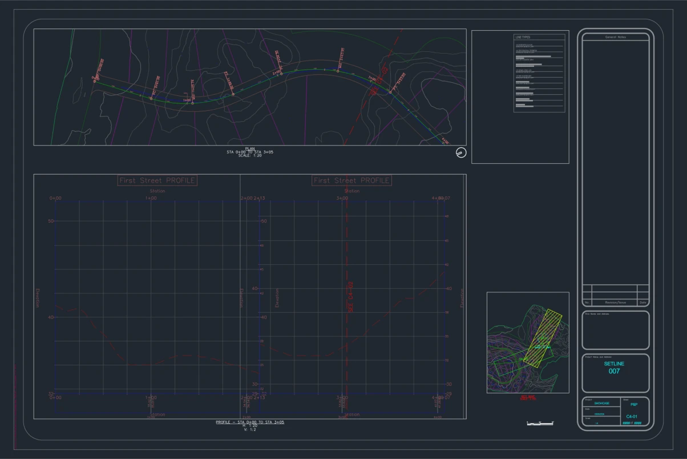Image resolution: width=687 pixels, height=459 pixels.
Task: Click the P&P sheet type text
Action: (634, 404)
